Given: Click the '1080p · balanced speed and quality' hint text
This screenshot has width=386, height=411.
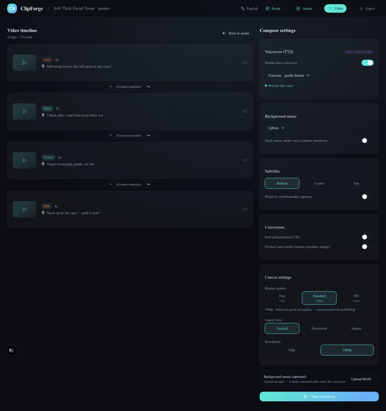Looking at the screenshot, I should tap(310, 310).
